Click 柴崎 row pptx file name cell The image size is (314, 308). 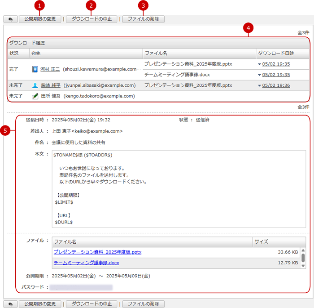(188, 85)
